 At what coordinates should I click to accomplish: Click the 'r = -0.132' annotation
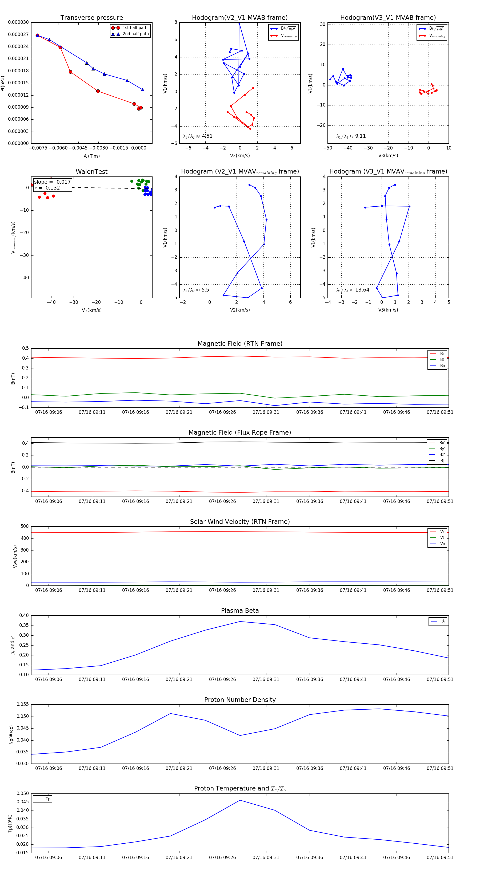(47, 188)
